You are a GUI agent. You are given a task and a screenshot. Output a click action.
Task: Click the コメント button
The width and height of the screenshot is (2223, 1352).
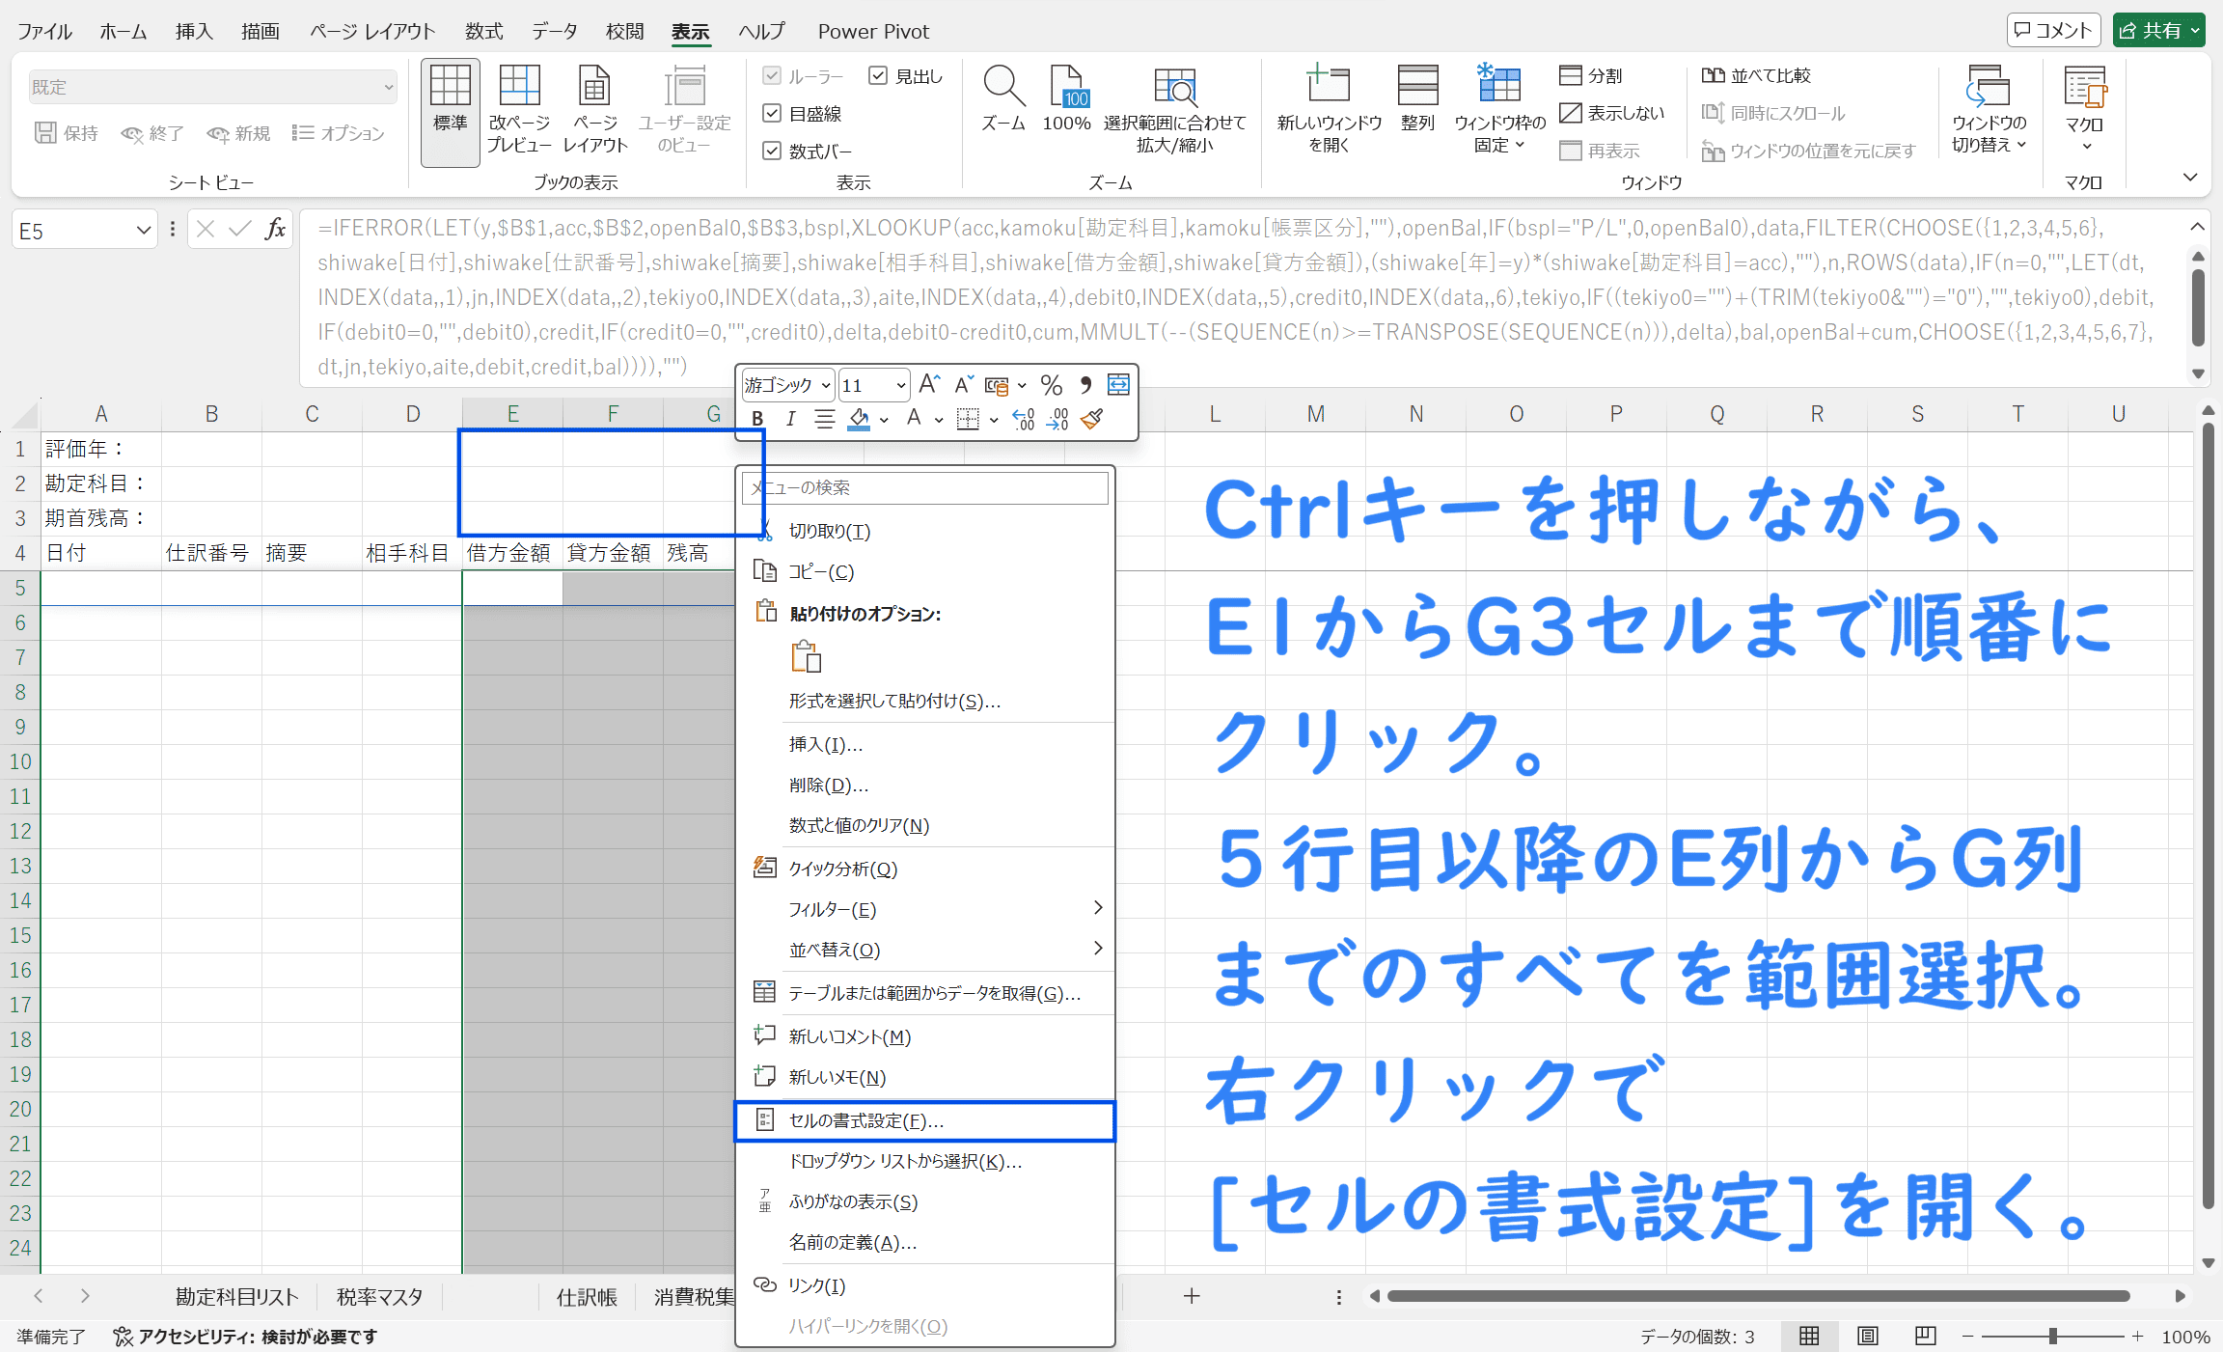pyautogui.click(x=2054, y=30)
